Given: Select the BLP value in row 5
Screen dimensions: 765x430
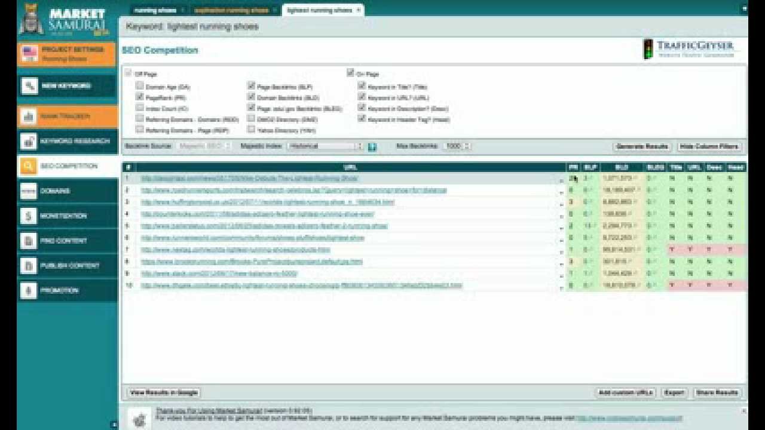Looking at the screenshot, I should [x=589, y=226].
